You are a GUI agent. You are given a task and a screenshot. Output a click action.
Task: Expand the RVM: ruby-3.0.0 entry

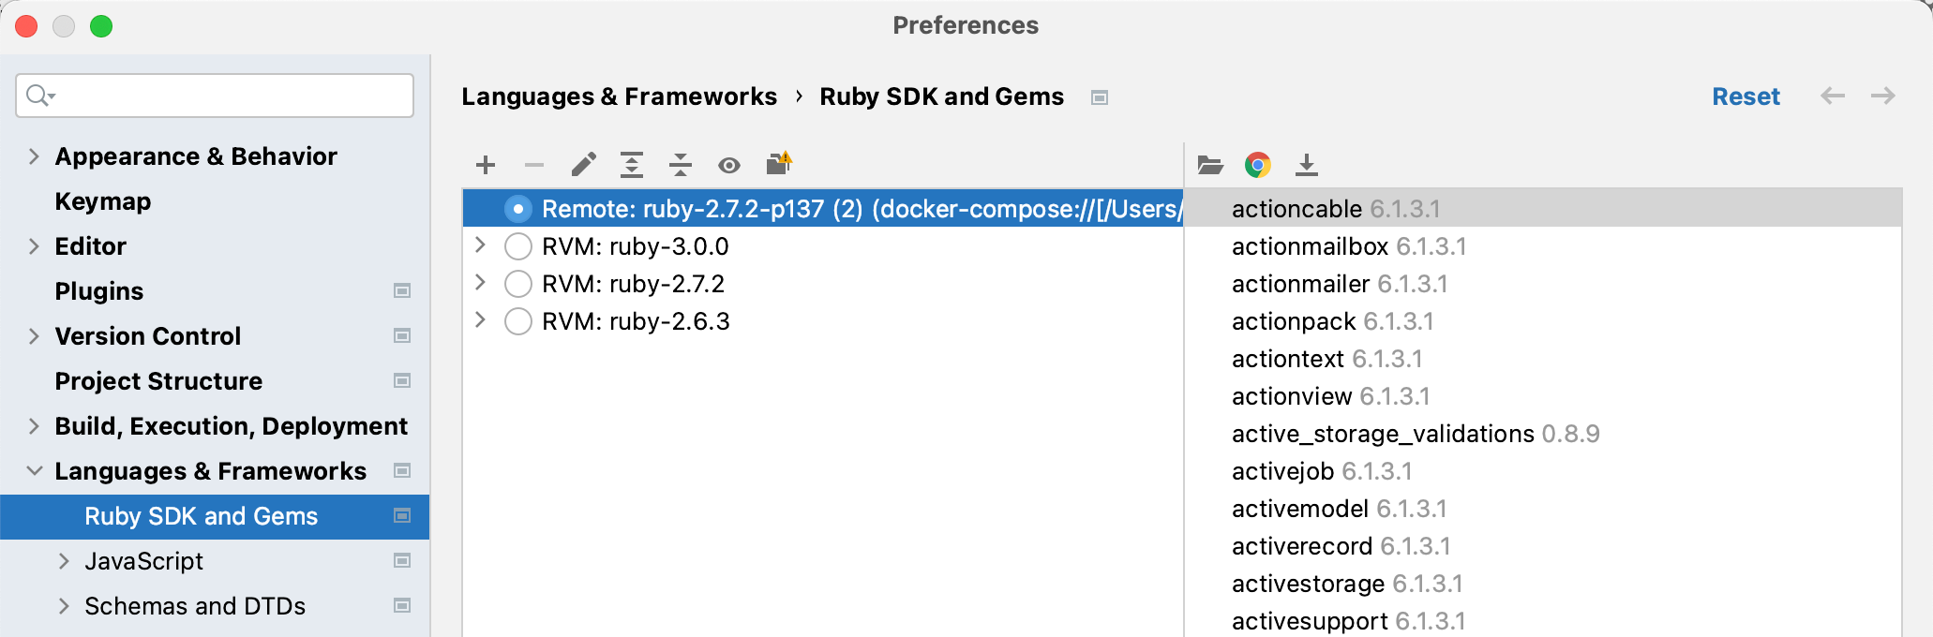[480, 245]
